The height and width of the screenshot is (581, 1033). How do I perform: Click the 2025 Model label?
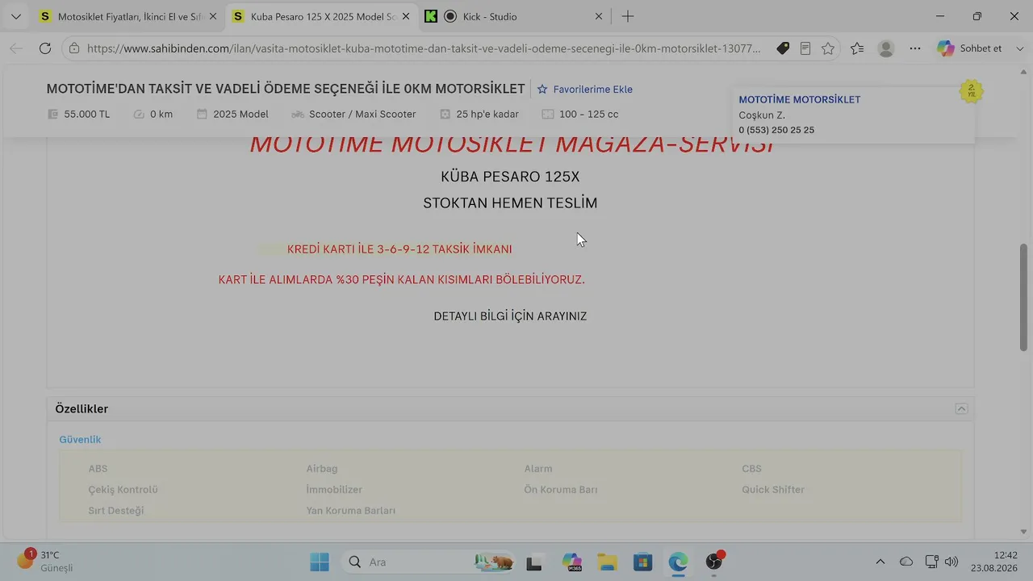[x=240, y=115]
